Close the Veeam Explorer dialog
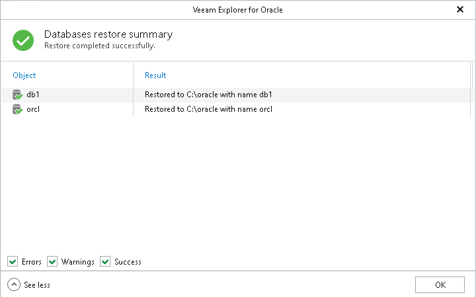This screenshot has width=476, height=297. tap(460, 10)
